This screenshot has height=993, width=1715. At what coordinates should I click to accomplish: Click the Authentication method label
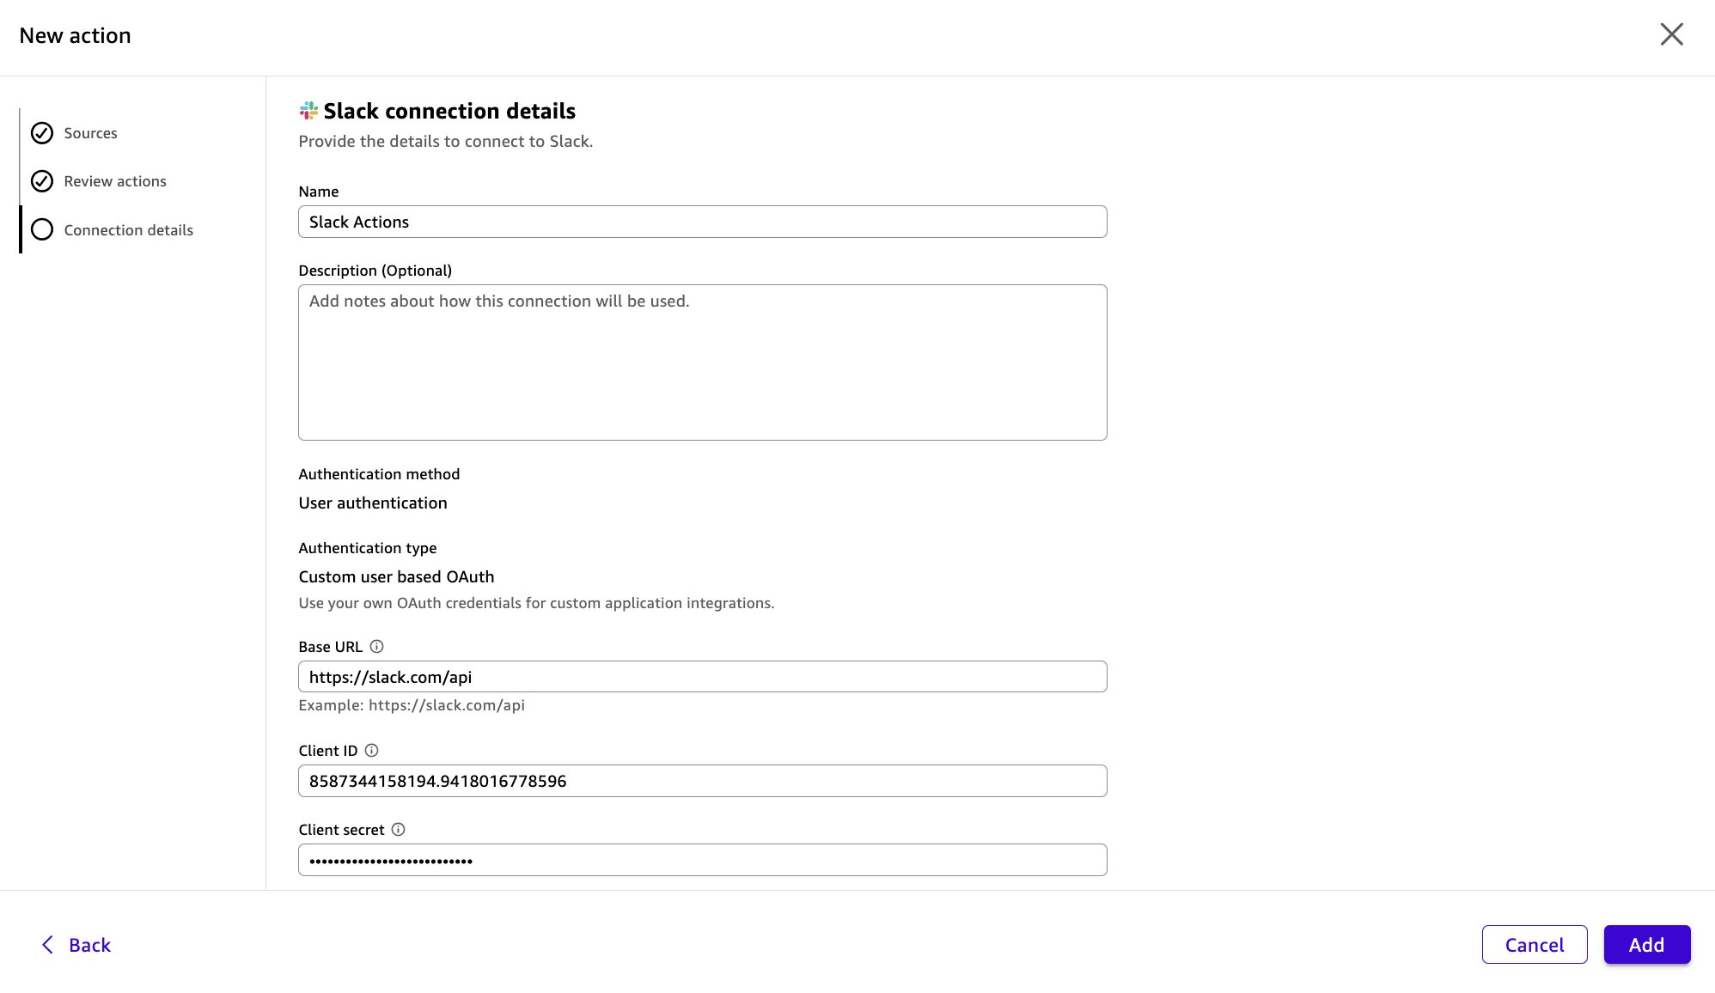click(379, 474)
